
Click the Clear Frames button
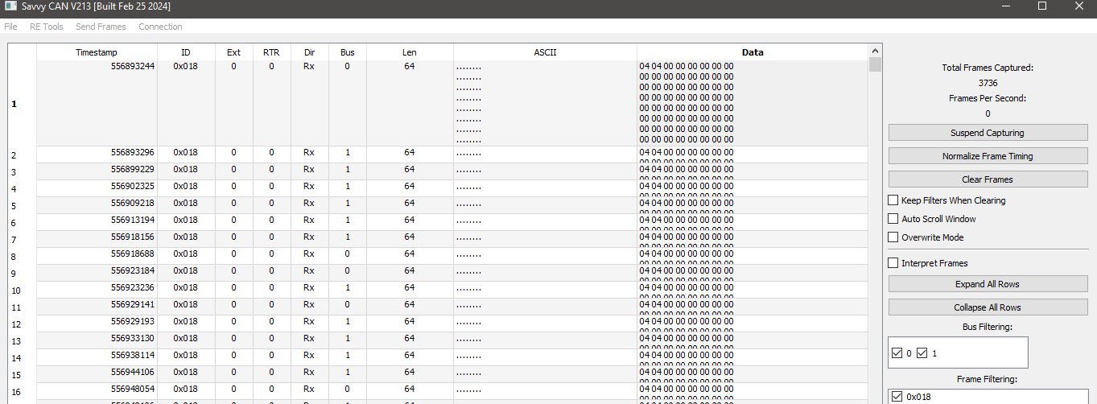click(x=988, y=179)
